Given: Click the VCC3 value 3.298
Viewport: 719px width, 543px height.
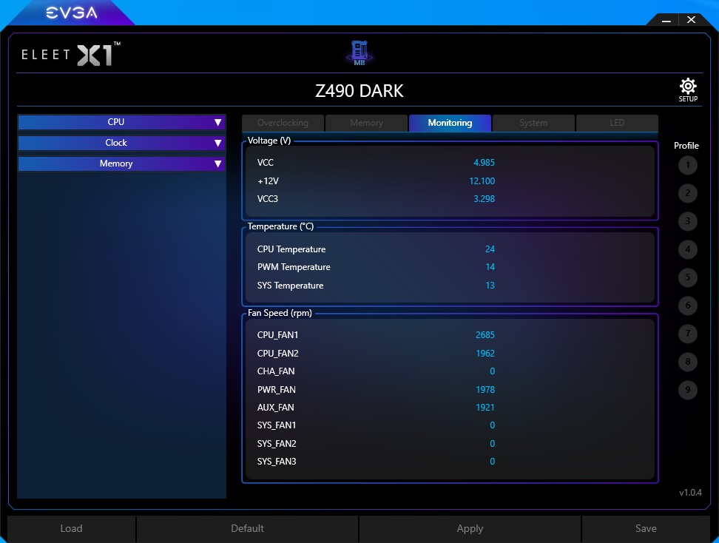Looking at the screenshot, I should click(484, 199).
